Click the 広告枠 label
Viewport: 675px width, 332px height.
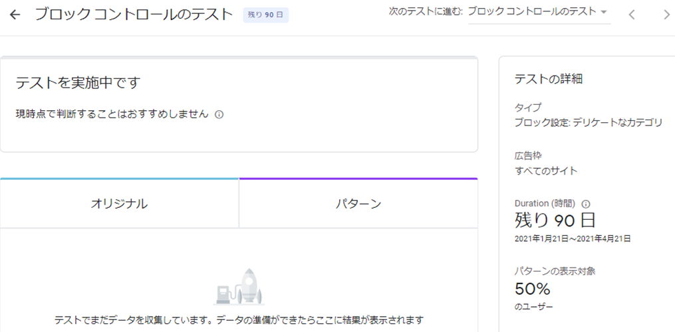point(528,155)
